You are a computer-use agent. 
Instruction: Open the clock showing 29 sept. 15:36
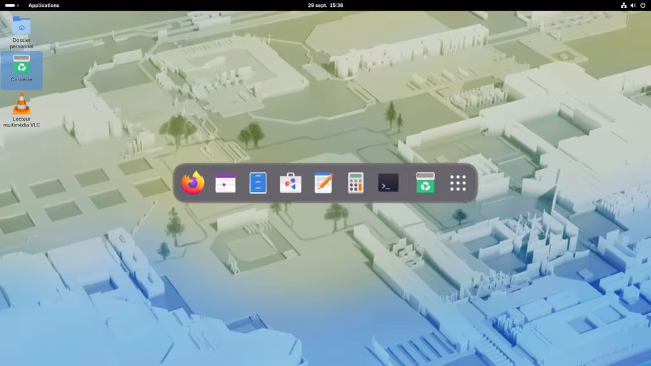tap(325, 5)
